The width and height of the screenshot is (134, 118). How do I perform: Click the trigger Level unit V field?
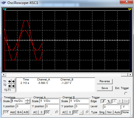[125, 107]
